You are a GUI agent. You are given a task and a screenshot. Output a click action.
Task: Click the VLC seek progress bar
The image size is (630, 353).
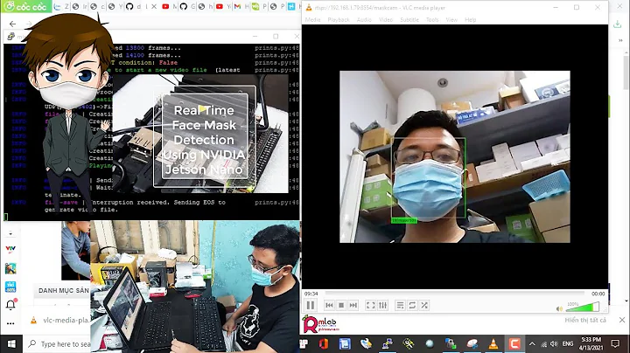(x=455, y=294)
